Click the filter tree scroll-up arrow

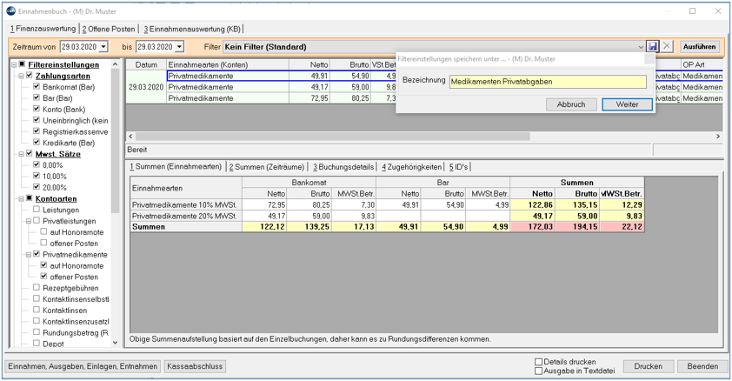click(x=116, y=64)
